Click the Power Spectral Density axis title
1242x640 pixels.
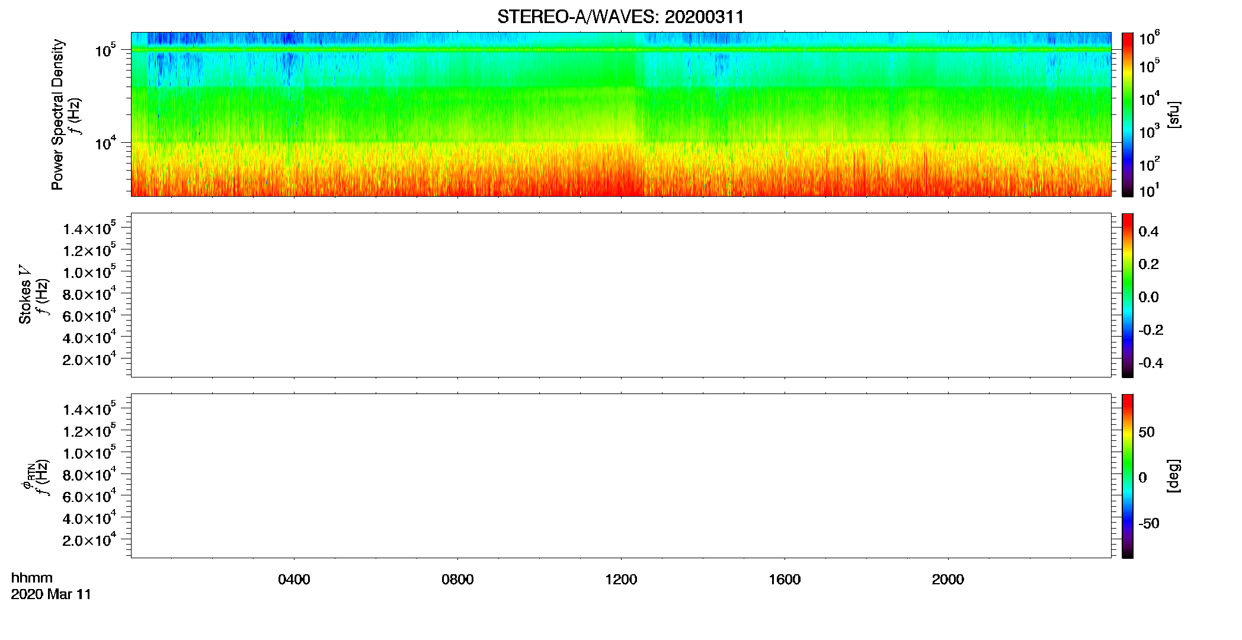click(57, 114)
